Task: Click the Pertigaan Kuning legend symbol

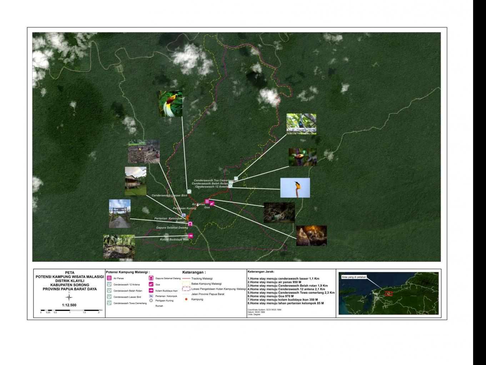Action: click(x=151, y=300)
